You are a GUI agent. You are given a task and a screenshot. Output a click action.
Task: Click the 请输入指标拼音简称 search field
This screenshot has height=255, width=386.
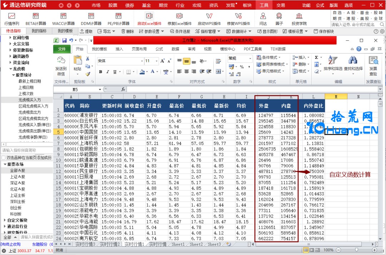(x=27, y=150)
